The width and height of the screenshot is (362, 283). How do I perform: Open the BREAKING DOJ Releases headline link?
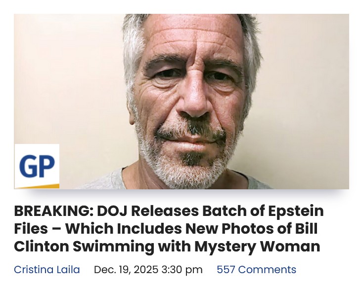(x=169, y=228)
